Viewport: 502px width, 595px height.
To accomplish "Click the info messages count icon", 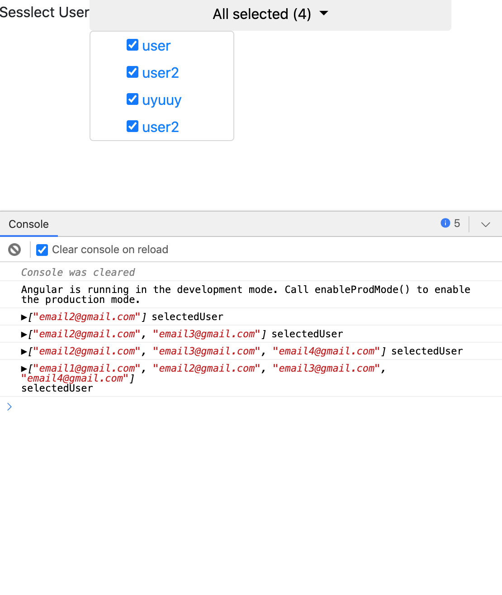I will (445, 223).
